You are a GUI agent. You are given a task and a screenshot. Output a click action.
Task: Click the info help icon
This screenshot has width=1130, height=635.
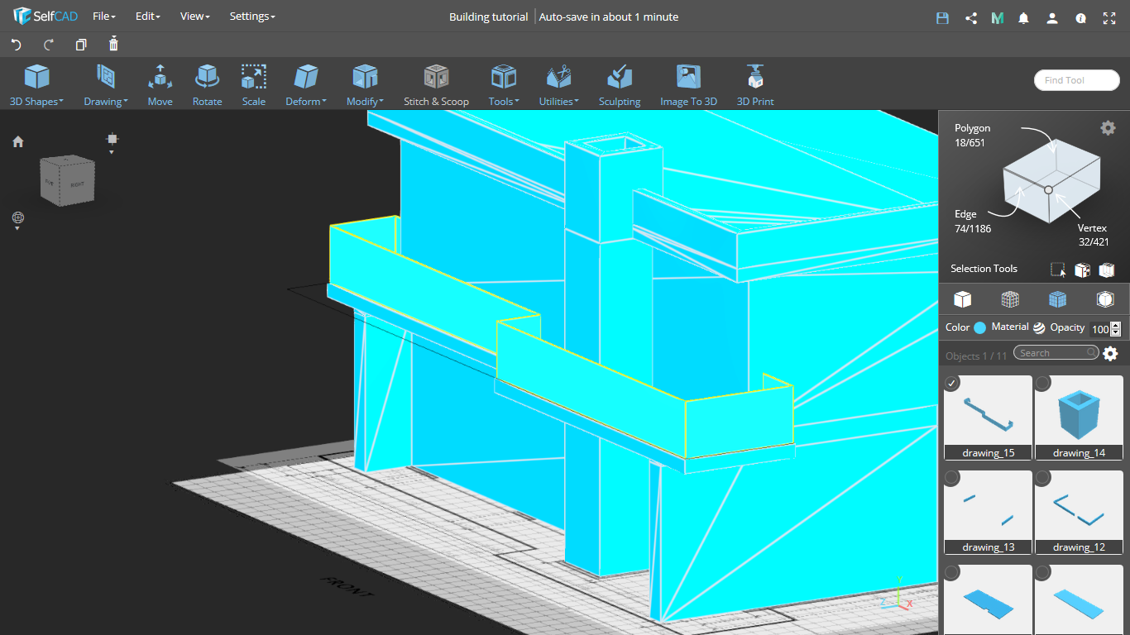pos(1080,17)
